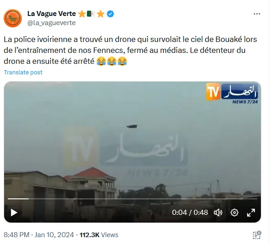Open video settings gear icon
270x244 pixels.
234,213
